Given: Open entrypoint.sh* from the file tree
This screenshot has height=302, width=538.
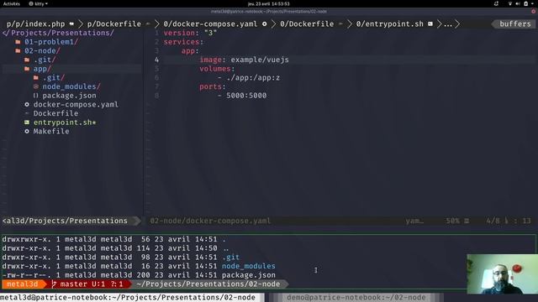Looking at the screenshot, I should (65, 122).
